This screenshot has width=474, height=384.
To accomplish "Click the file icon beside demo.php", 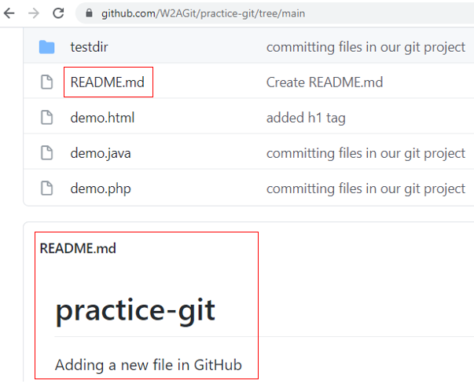I will (x=47, y=188).
